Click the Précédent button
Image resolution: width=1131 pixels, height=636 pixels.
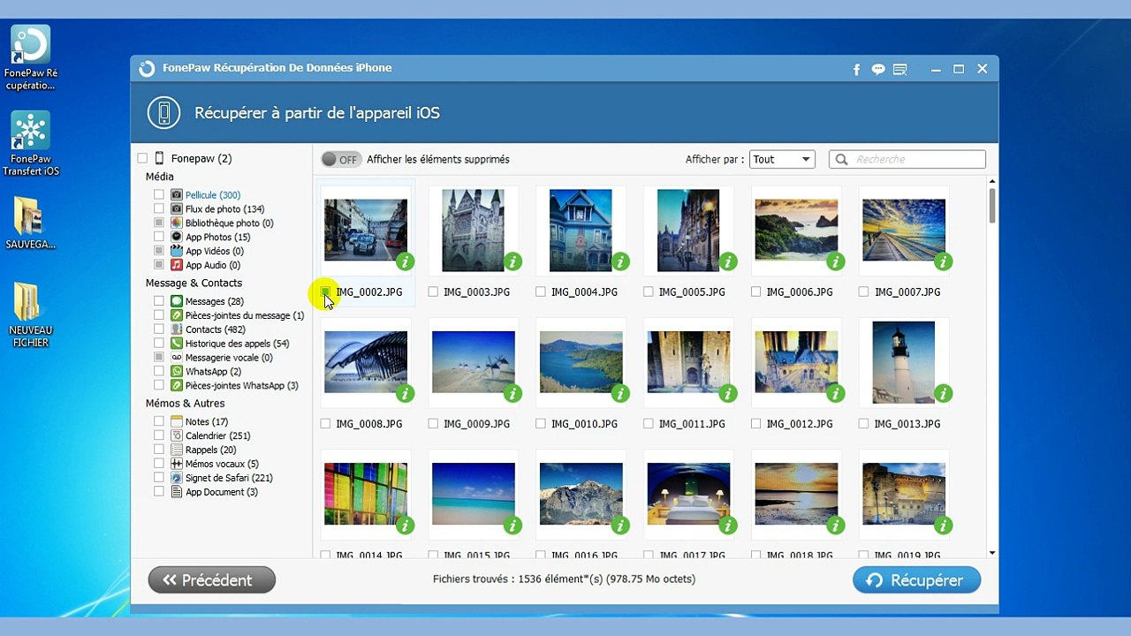coord(212,580)
